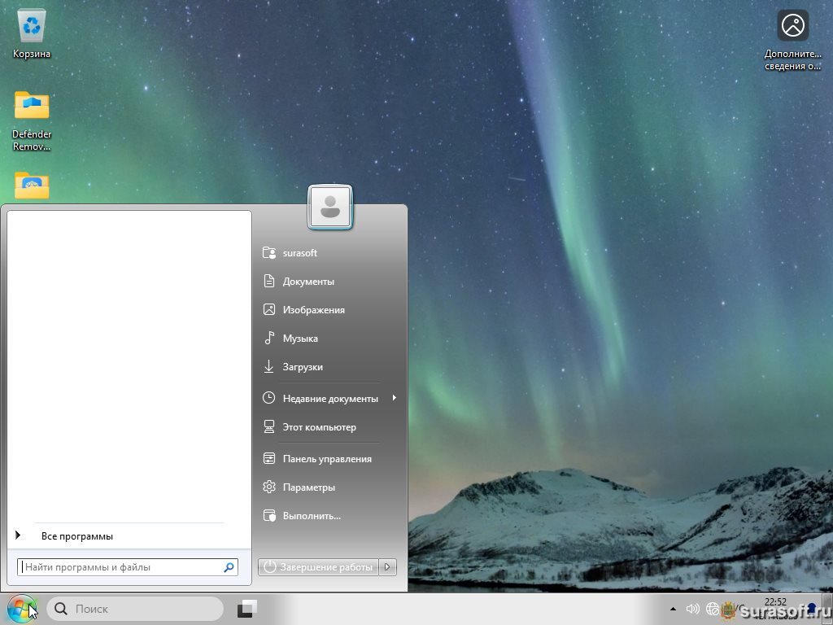Click the magnifier icon in Start search field
The height and width of the screenshot is (625, 833).
(229, 567)
